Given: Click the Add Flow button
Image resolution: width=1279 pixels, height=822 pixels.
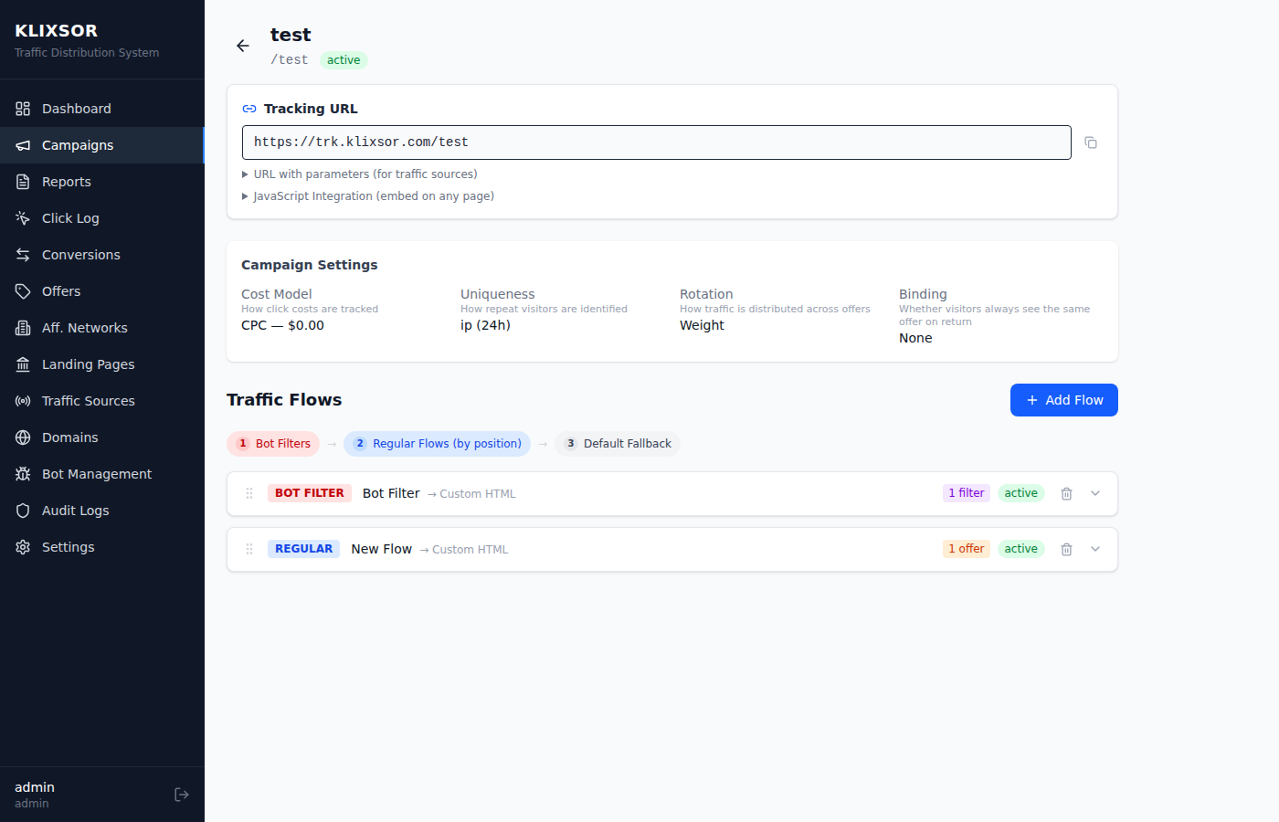Looking at the screenshot, I should pyautogui.click(x=1063, y=400).
